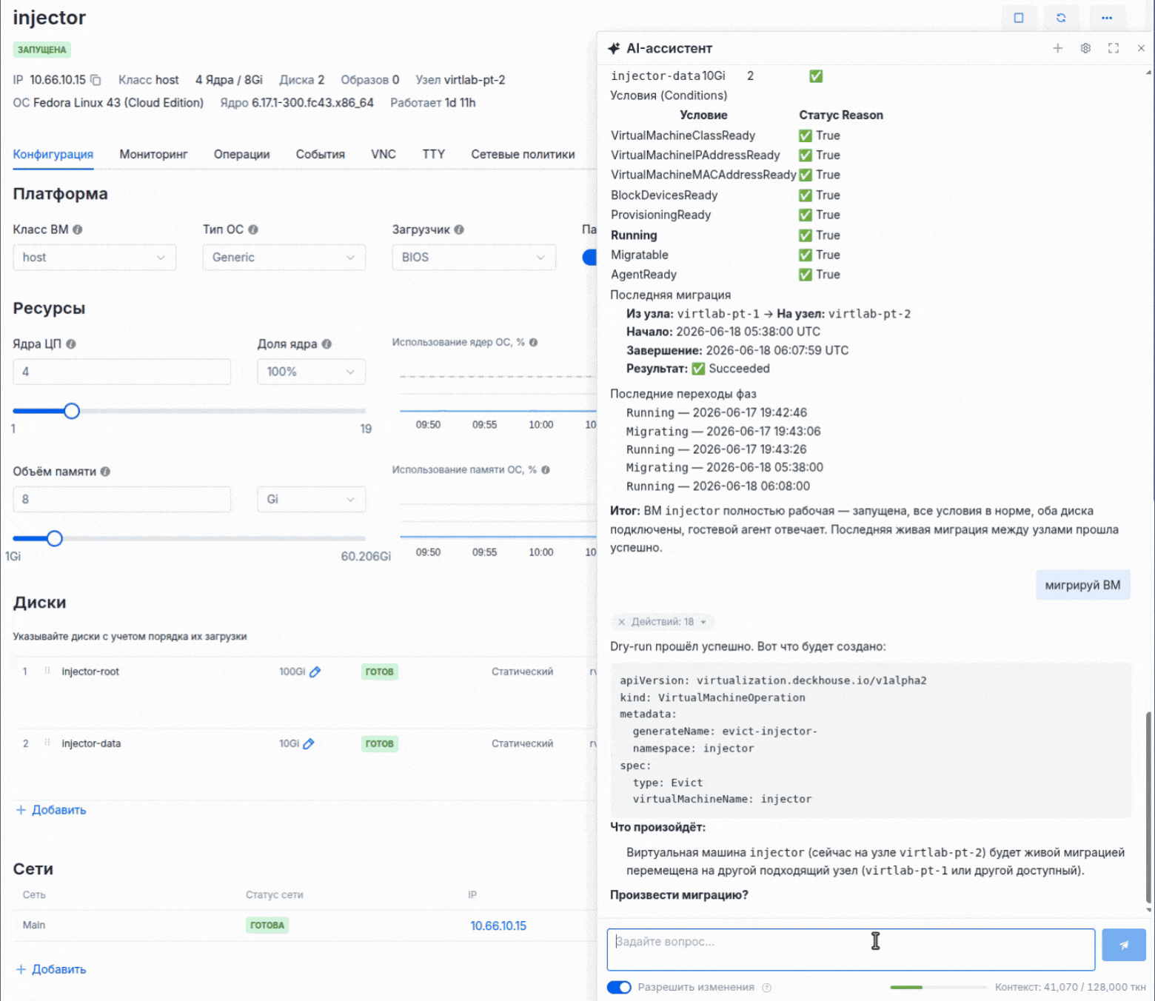Switch to Операции tab
The image size is (1155, 1001).
click(241, 154)
